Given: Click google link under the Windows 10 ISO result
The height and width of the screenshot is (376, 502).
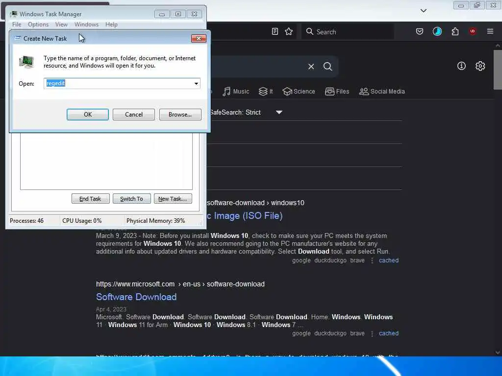Looking at the screenshot, I should (x=301, y=260).
